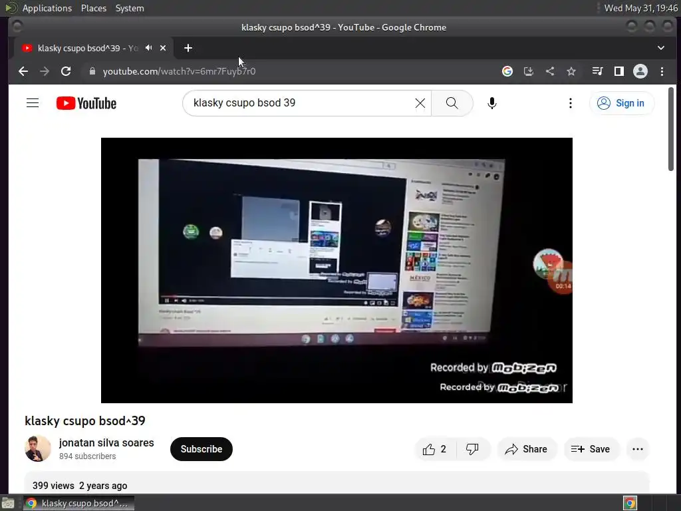Open more actions ellipsis menu
Image resolution: width=681 pixels, height=511 pixels.
coord(638,449)
